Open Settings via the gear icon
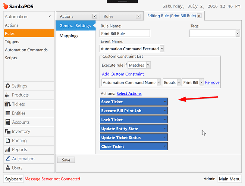The image size is (245, 186). coord(8,86)
